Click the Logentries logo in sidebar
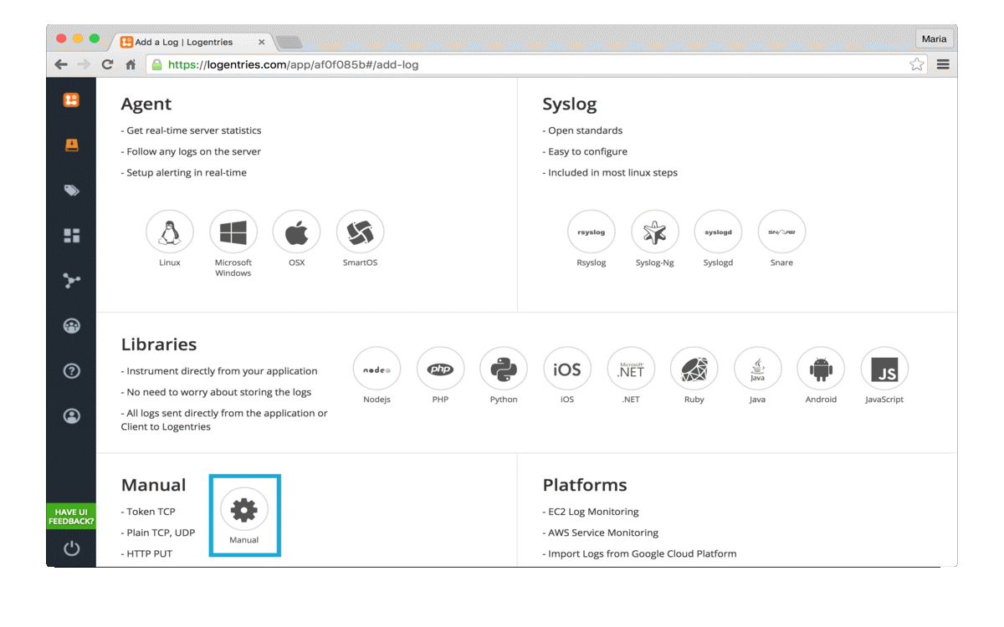Viewport: 1004px width, 627px height. click(x=71, y=100)
